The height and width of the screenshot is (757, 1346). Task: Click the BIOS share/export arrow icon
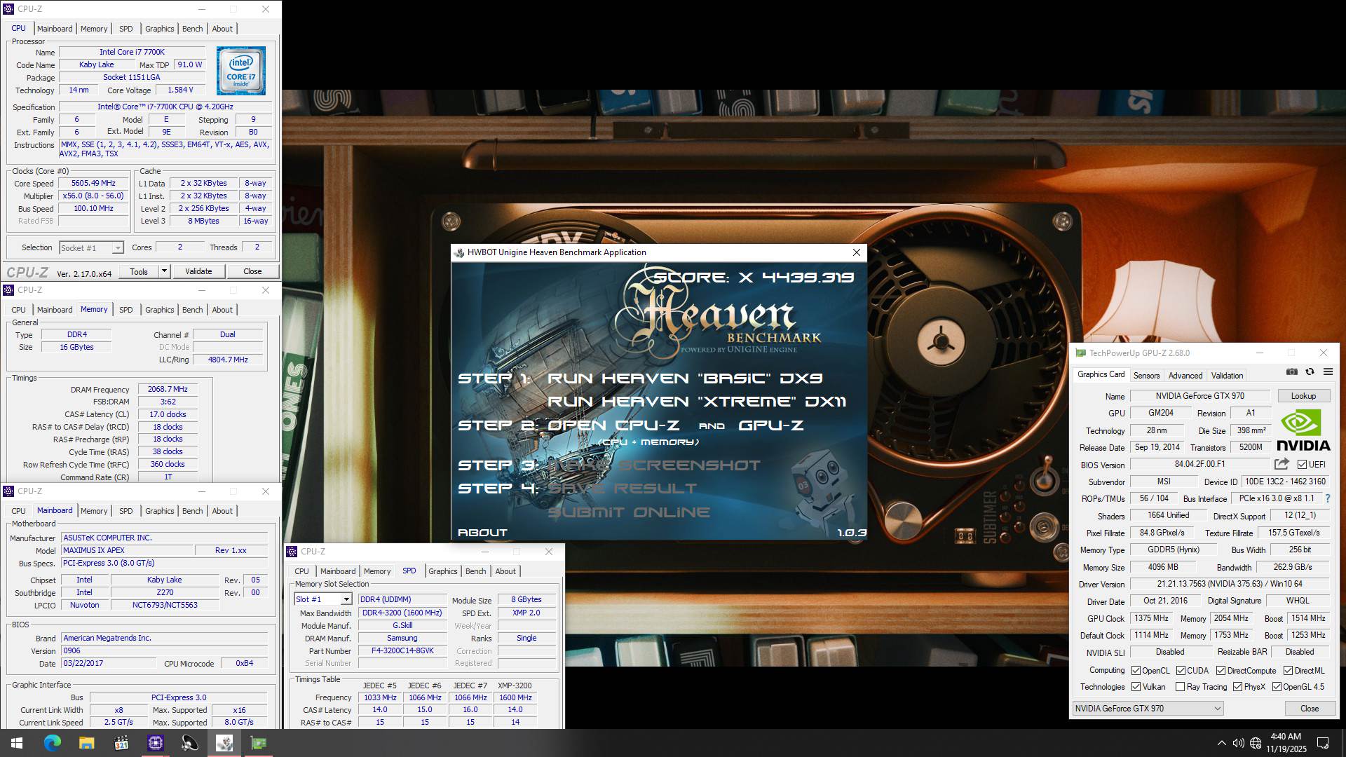pyautogui.click(x=1282, y=464)
